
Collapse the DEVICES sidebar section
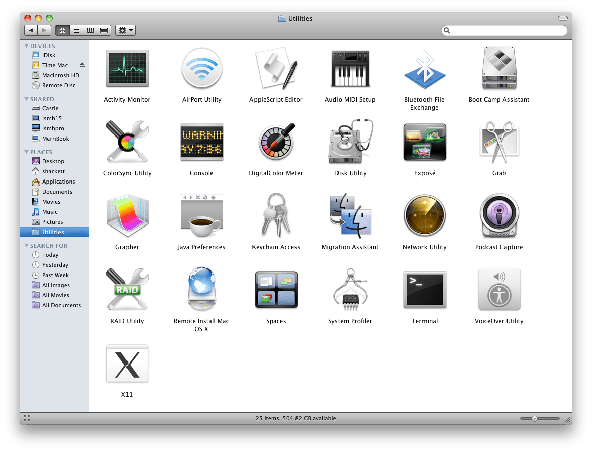pos(26,46)
